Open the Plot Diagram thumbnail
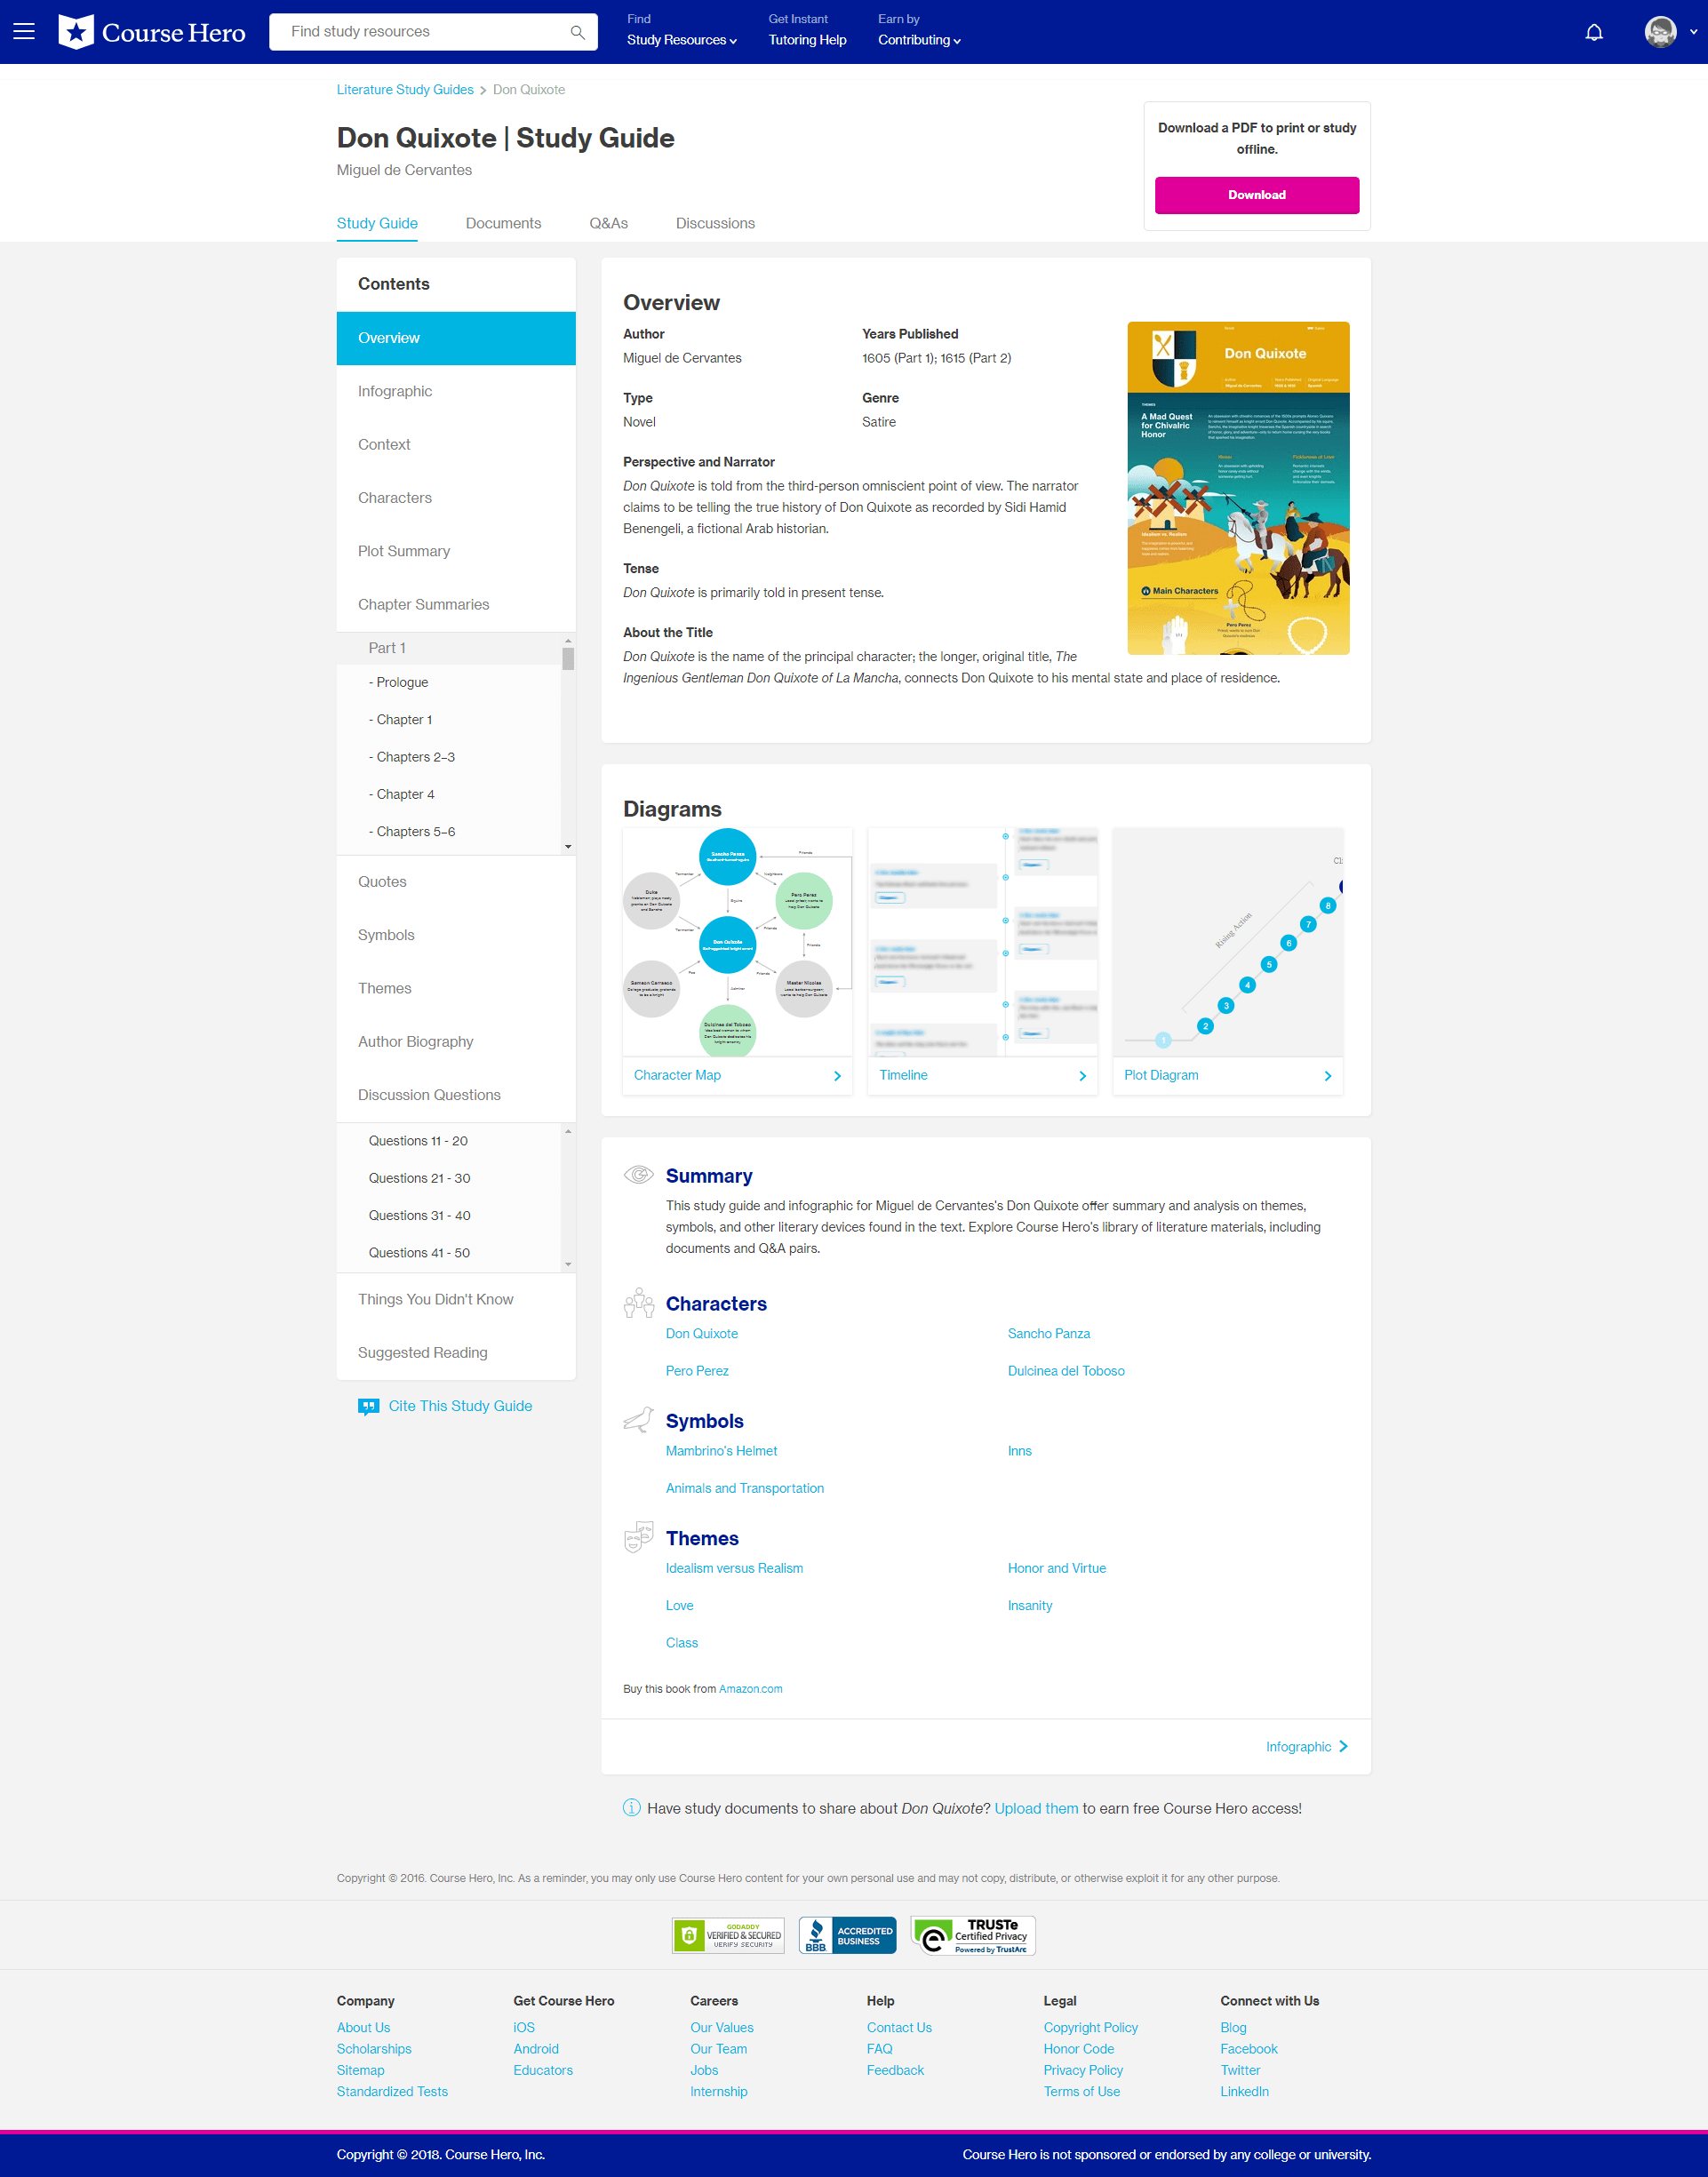The height and width of the screenshot is (2177, 1708). 1227,942
